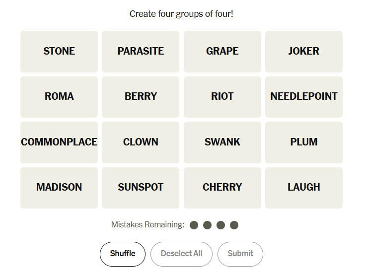Select the ROMA word tile
365x280 pixels.
59,97
